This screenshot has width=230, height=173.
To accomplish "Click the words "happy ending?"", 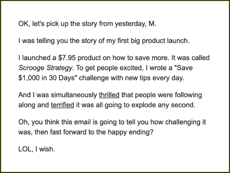I will [x=131, y=132].
